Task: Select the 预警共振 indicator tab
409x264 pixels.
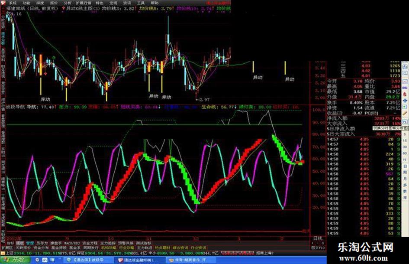Action: click(x=126, y=243)
